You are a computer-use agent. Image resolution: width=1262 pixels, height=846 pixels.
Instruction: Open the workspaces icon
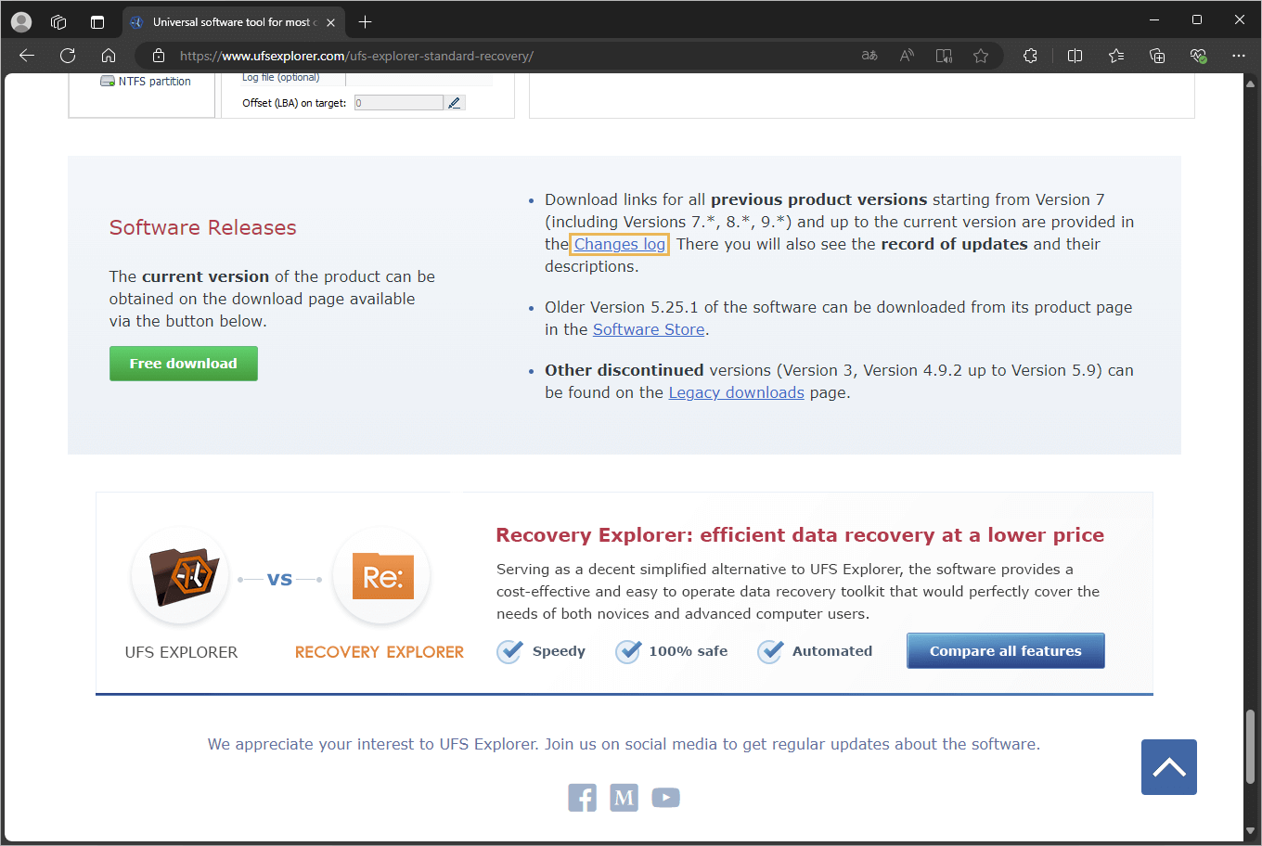pos(58,21)
